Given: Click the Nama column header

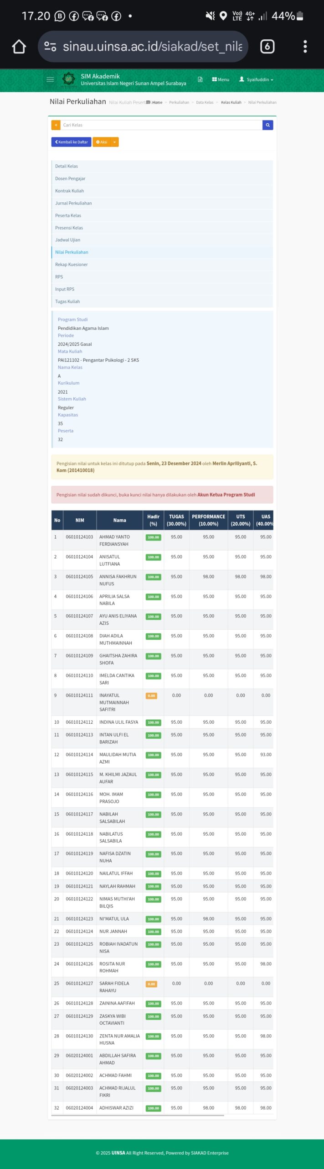Looking at the screenshot, I should click(120, 520).
